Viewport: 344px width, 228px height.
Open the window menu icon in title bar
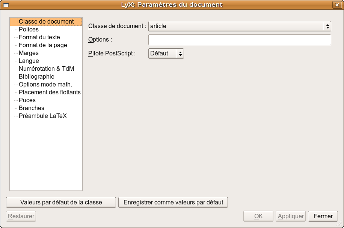6,5
